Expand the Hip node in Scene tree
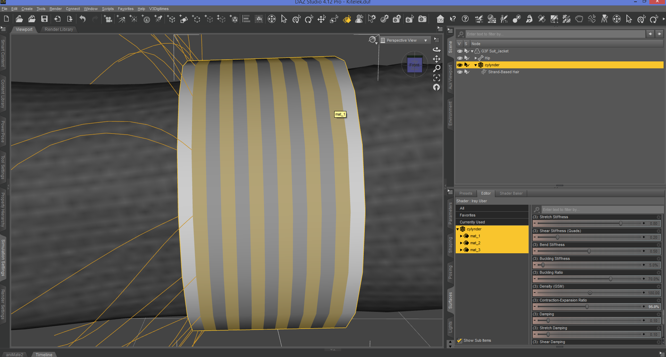 [x=475, y=58]
